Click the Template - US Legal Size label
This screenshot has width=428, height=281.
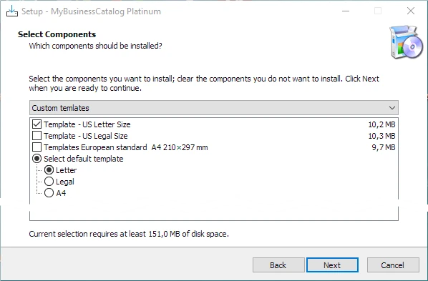[86, 136]
